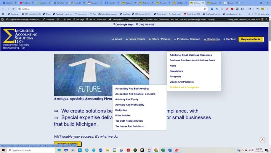
Task: Expand the Offers / Promos menu
Action: [x=160, y=39]
